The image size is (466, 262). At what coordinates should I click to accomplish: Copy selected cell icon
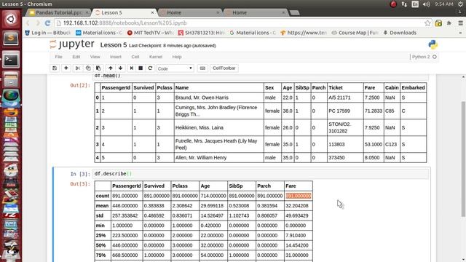coord(88,68)
